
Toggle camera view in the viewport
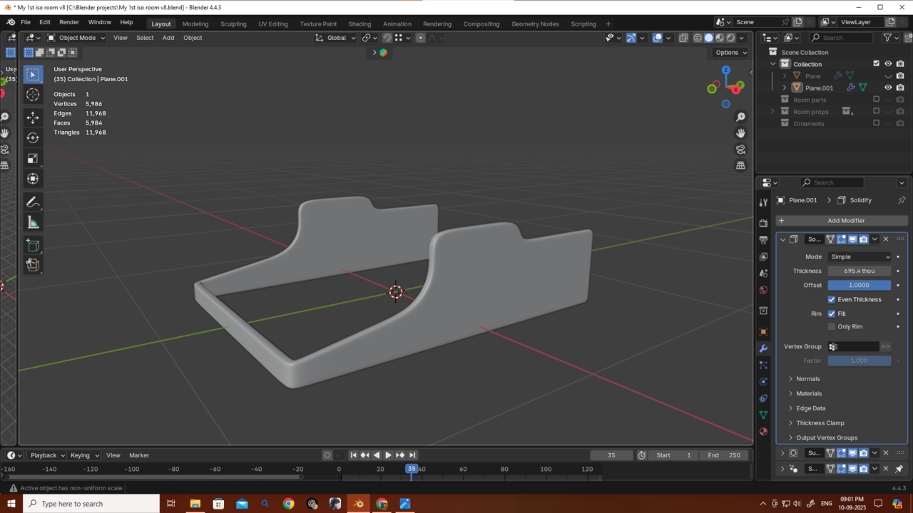740,149
